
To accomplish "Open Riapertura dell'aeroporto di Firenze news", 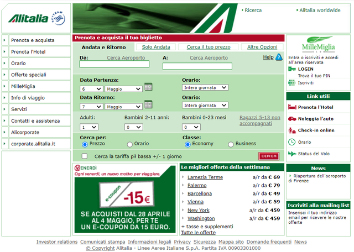I will (317, 179).
